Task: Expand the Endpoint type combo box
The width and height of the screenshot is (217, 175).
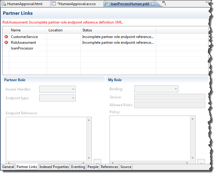Action: (57, 98)
